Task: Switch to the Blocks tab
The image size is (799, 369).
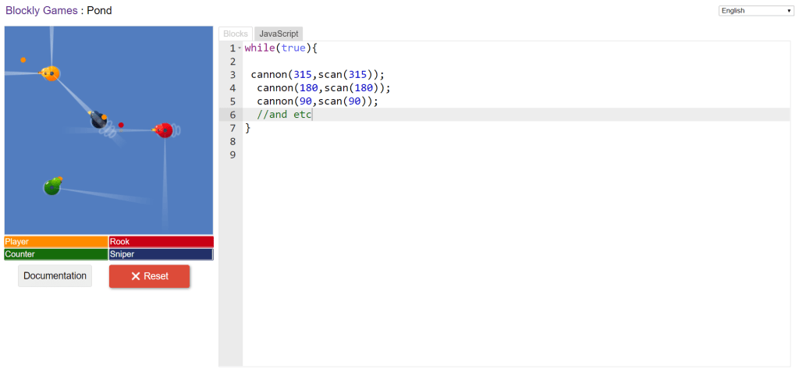Action: [236, 34]
